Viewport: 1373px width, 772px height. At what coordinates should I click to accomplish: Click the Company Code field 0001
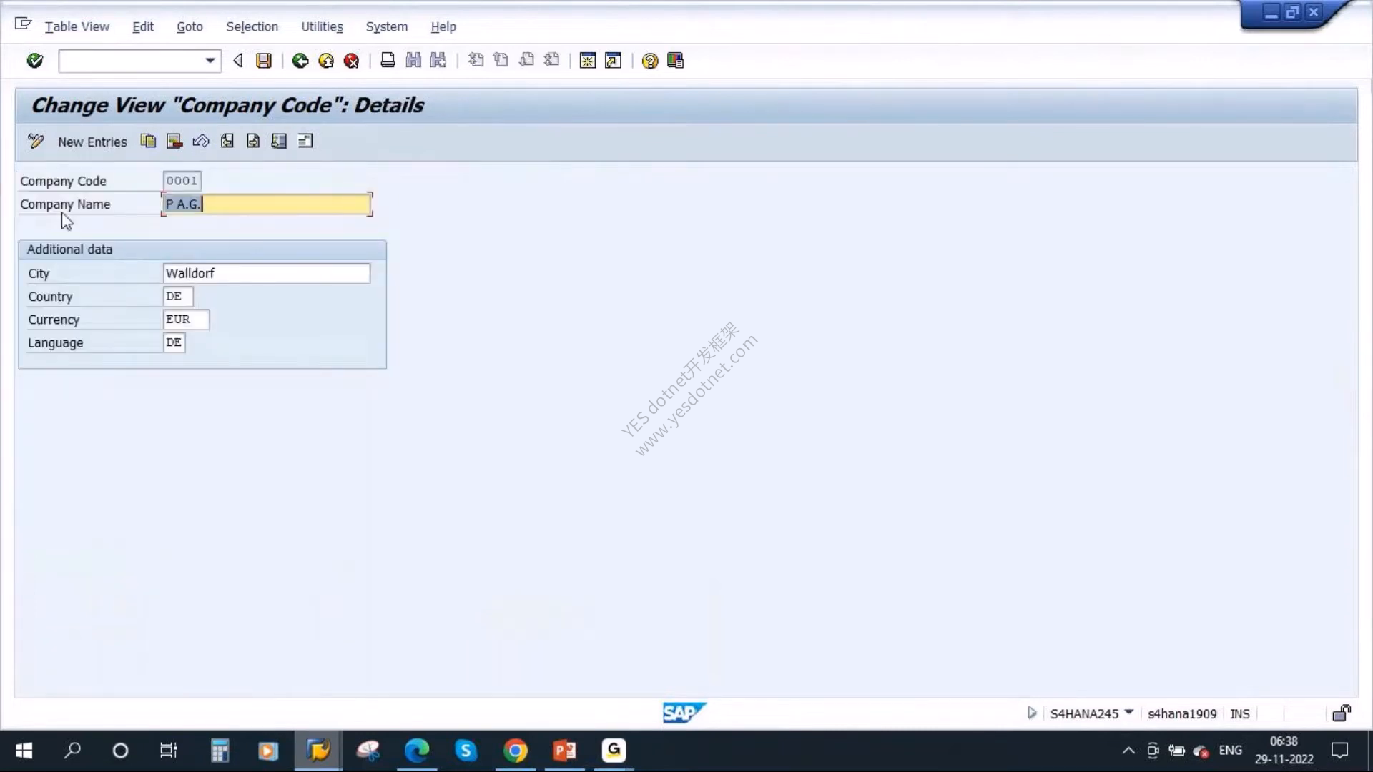tap(182, 181)
